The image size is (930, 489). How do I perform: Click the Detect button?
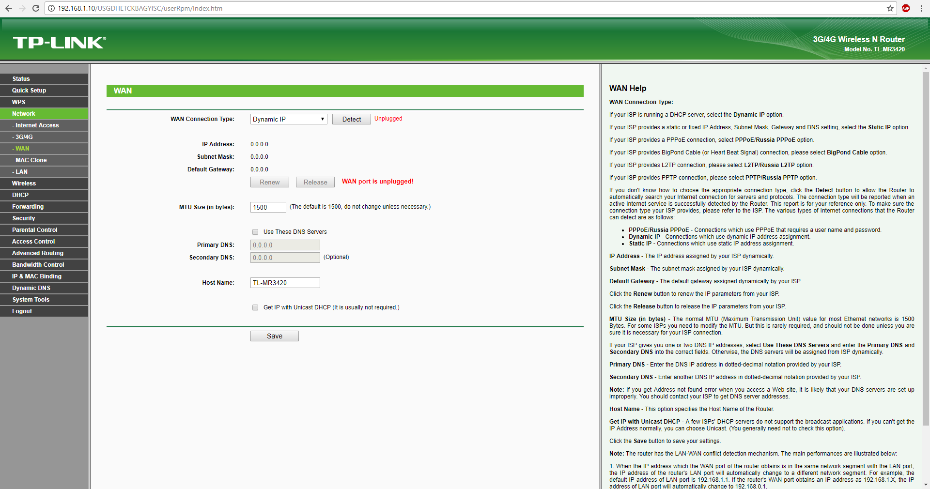coord(352,119)
